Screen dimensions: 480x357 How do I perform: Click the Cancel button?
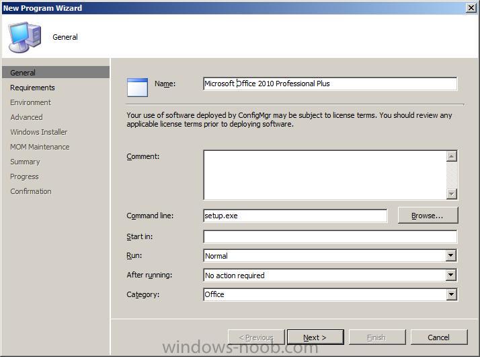439,337
